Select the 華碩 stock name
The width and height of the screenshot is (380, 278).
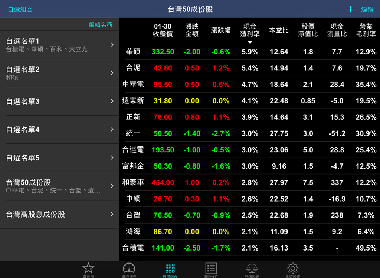pos(133,52)
